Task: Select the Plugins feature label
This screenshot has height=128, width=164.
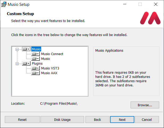Action: [x=37, y=63]
